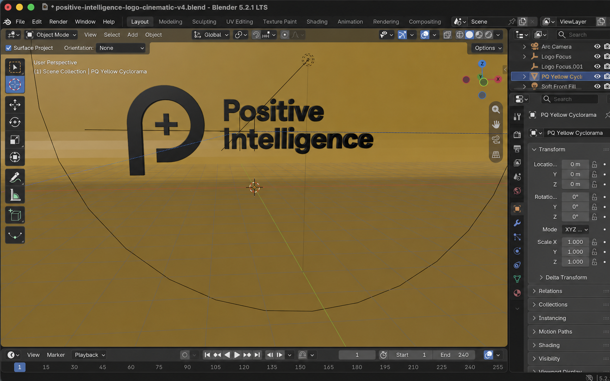
Task: Play the animation forward
Action: (x=237, y=355)
